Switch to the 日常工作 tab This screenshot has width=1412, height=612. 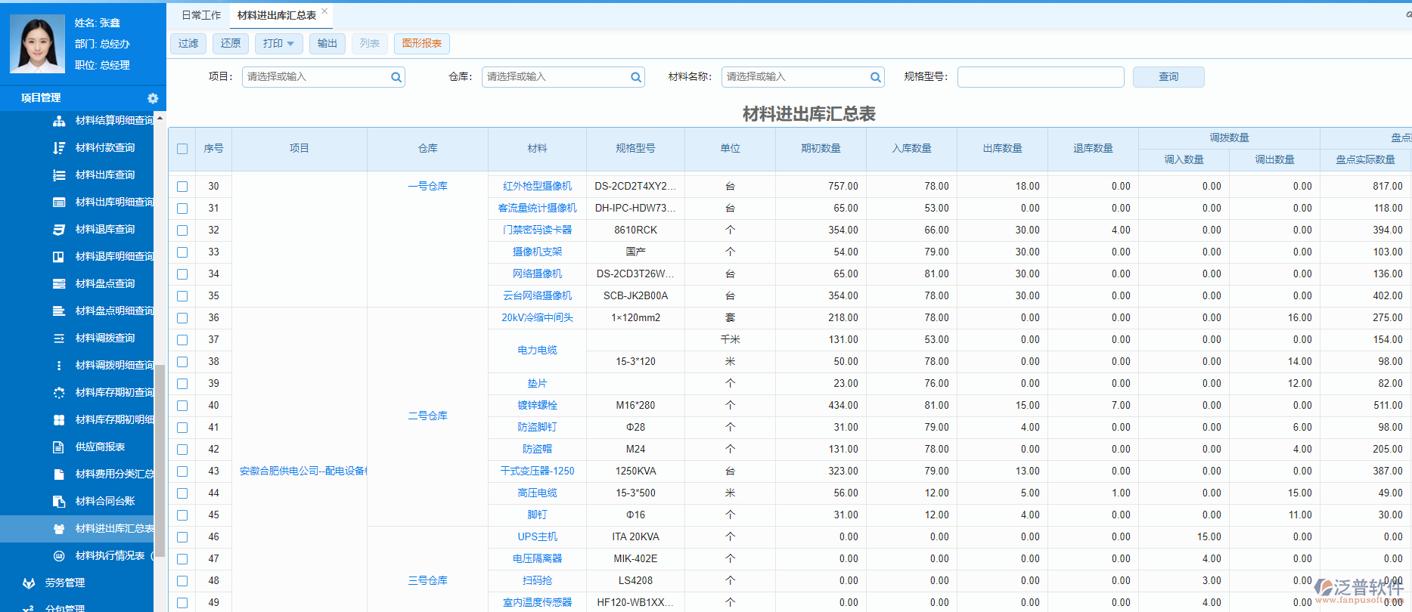tap(201, 15)
